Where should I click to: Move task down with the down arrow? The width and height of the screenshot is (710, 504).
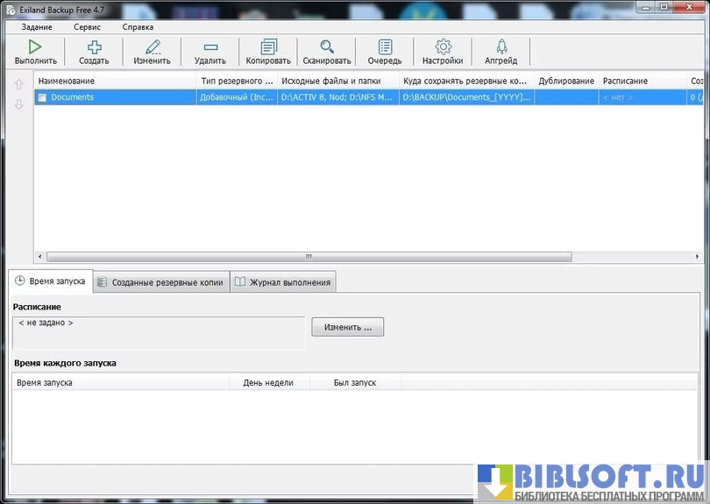click(x=18, y=104)
